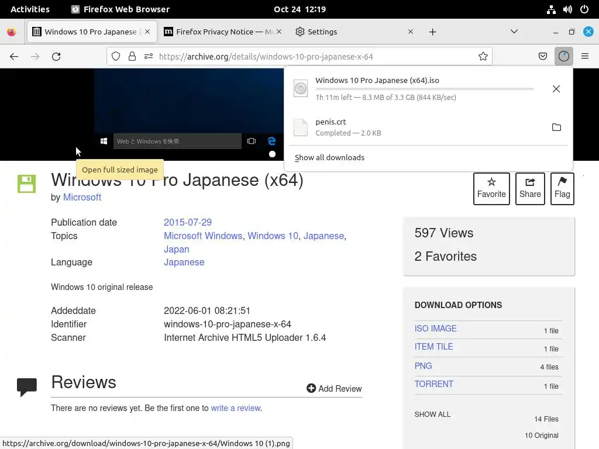The width and height of the screenshot is (599, 449).
Task: Open the clock showing Oct 24 12:19
Action: tap(300, 9)
